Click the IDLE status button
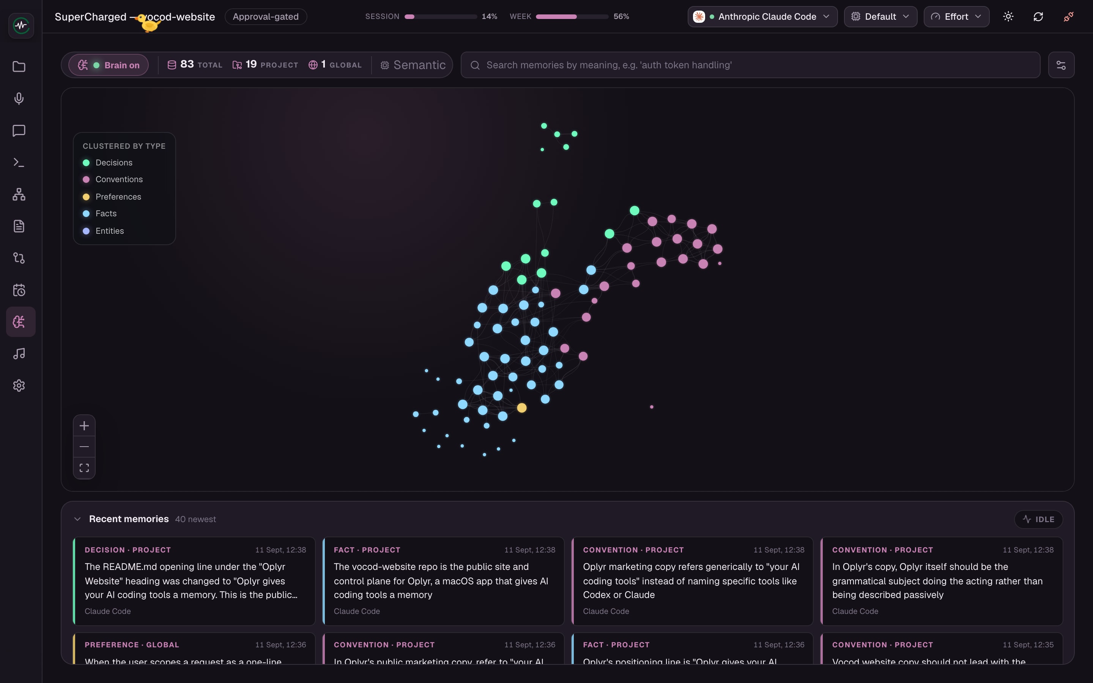The width and height of the screenshot is (1093, 683). 1038,519
